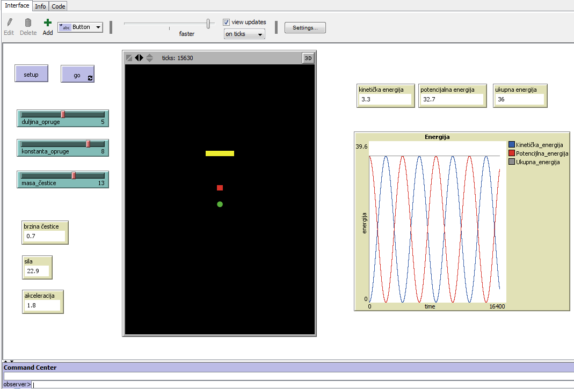Expand the on ticks update dropdown
Viewport: 574px width, 389px height.
point(244,34)
